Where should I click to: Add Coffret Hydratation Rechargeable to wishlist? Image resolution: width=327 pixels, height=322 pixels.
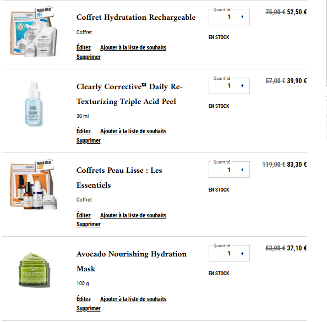click(x=133, y=47)
